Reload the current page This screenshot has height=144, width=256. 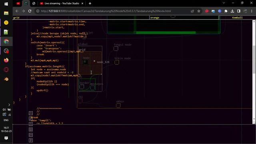30,11
